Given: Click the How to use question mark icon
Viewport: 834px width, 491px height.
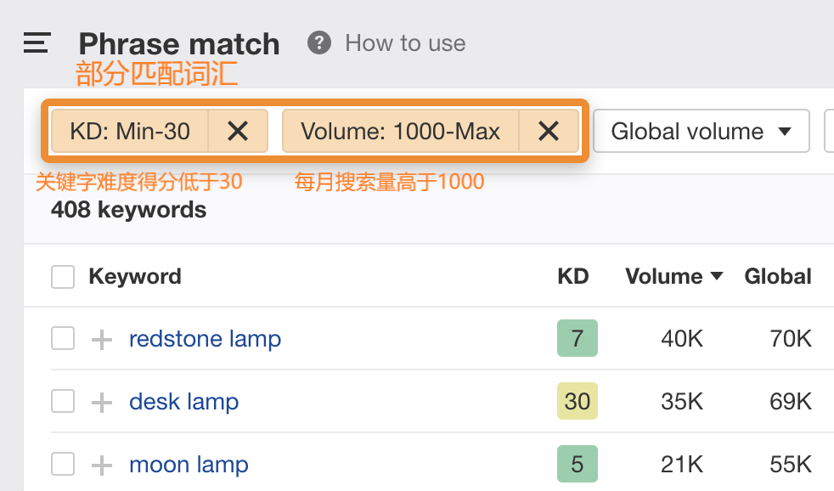Looking at the screenshot, I should [x=319, y=42].
